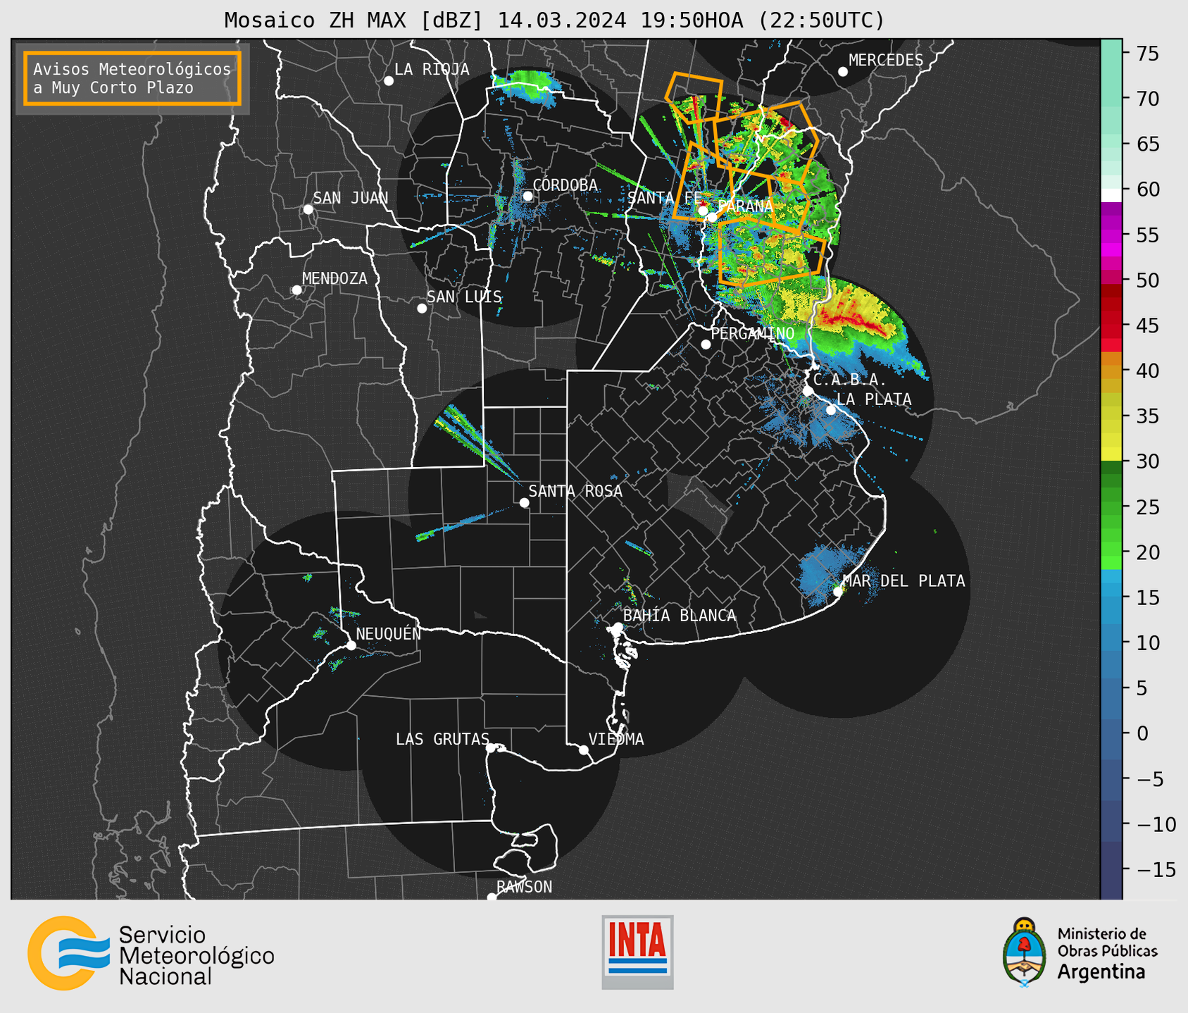Click the 'SAN LUIS' map label
Screen dimensions: 1188x1013
coord(464,297)
